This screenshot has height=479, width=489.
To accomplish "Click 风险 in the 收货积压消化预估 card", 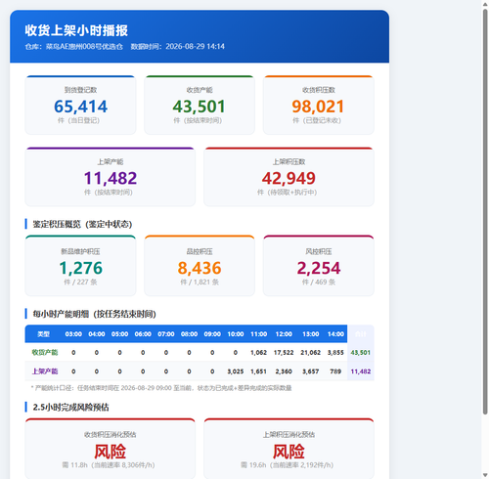I will tap(111, 452).
